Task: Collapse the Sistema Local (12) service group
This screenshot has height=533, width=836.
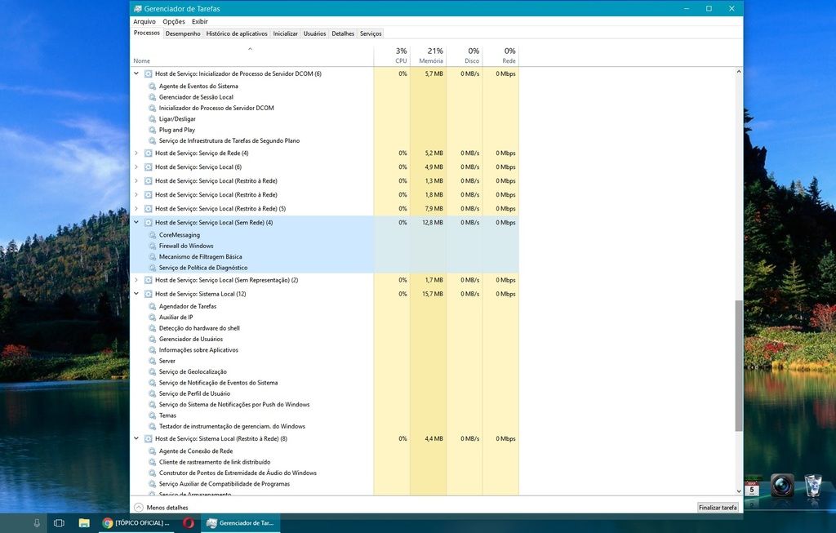Action: click(x=136, y=294)
